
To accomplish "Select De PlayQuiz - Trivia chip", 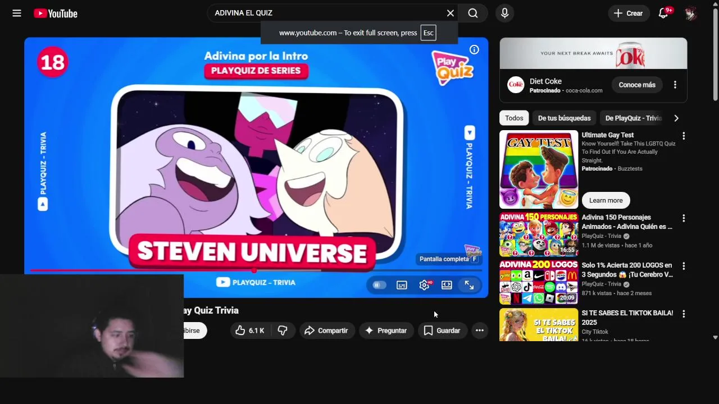I will point(634,118).
